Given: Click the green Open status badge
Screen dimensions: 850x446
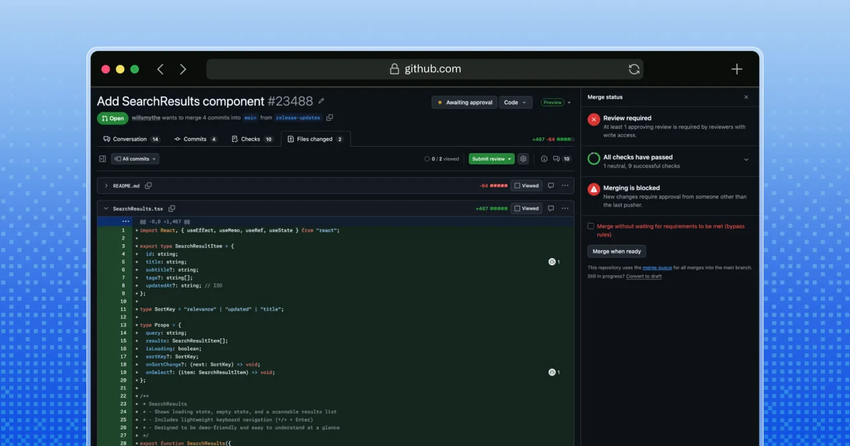Looking at the screenshot, I should (x=113, y=118).
